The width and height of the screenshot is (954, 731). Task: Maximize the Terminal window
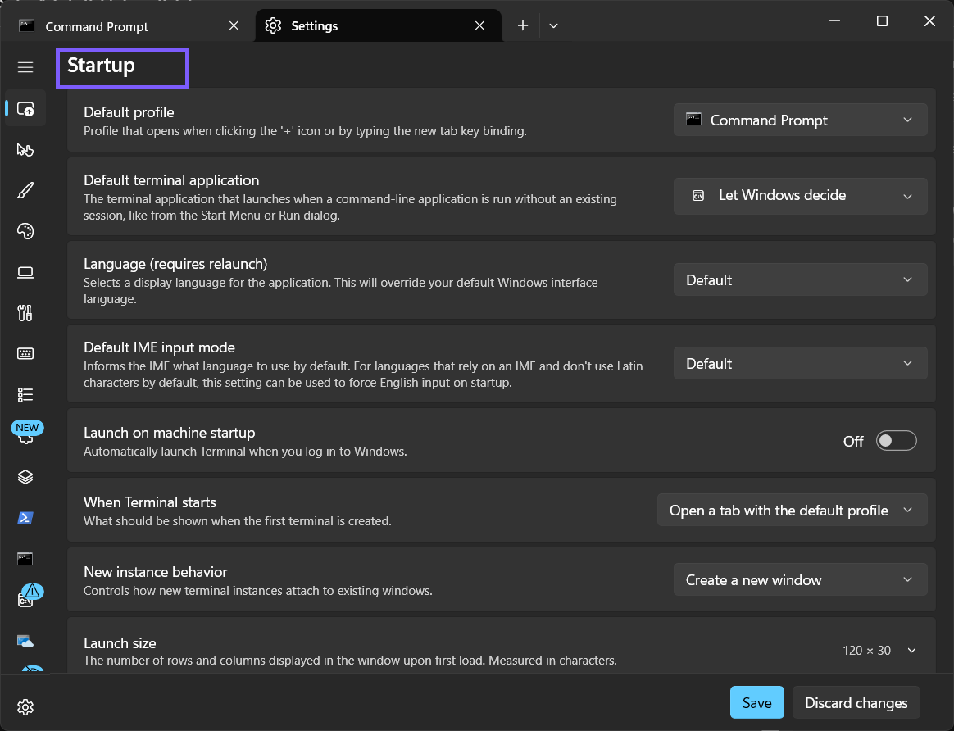(882, 20)
